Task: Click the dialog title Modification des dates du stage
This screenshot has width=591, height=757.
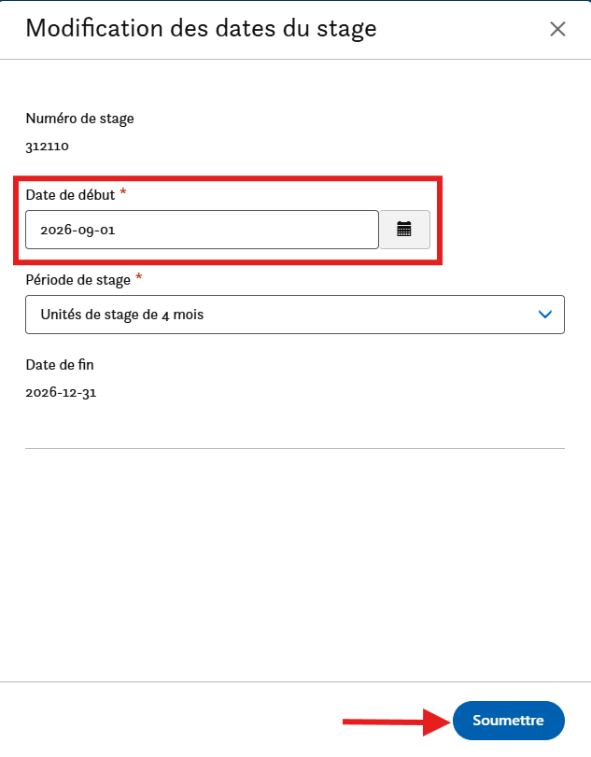Action: click(201, 29)
